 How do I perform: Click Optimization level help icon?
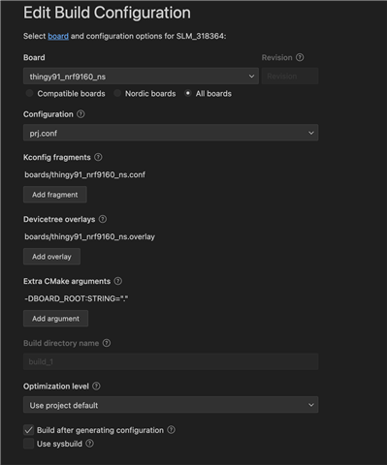(x=96, y=387)
